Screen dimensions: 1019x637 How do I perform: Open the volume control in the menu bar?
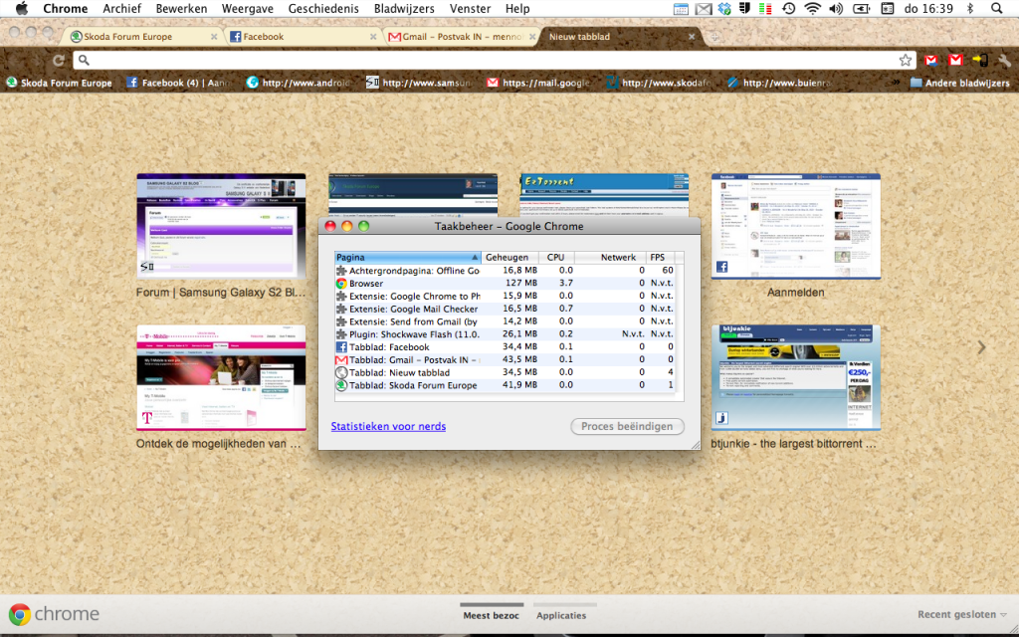click(836, 8)
